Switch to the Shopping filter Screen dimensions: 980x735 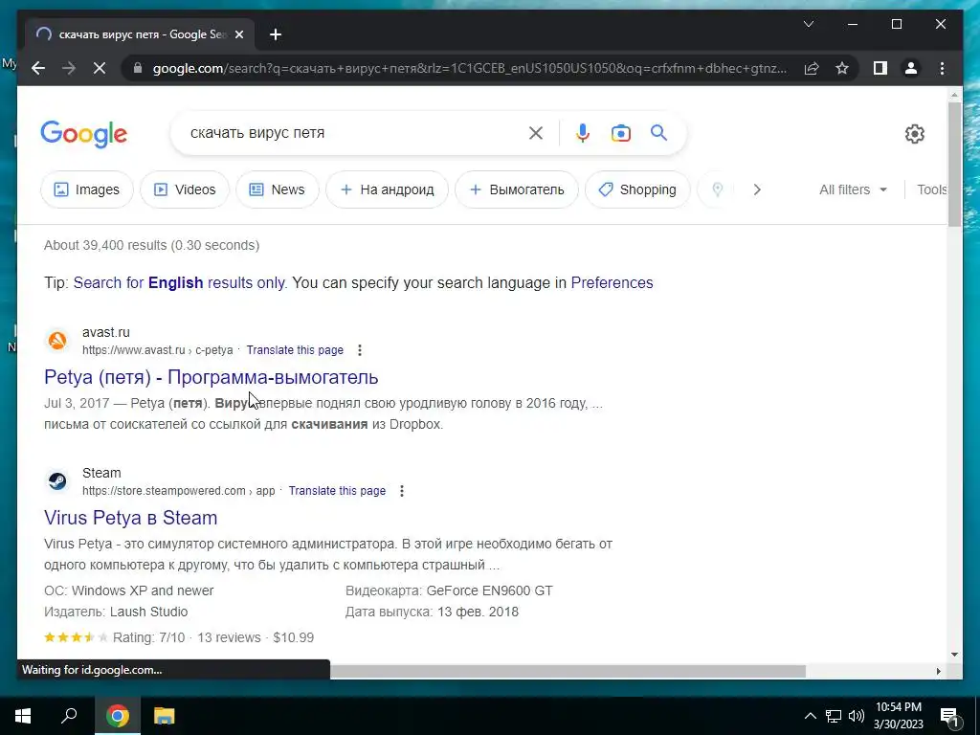[x=637, y=189]
